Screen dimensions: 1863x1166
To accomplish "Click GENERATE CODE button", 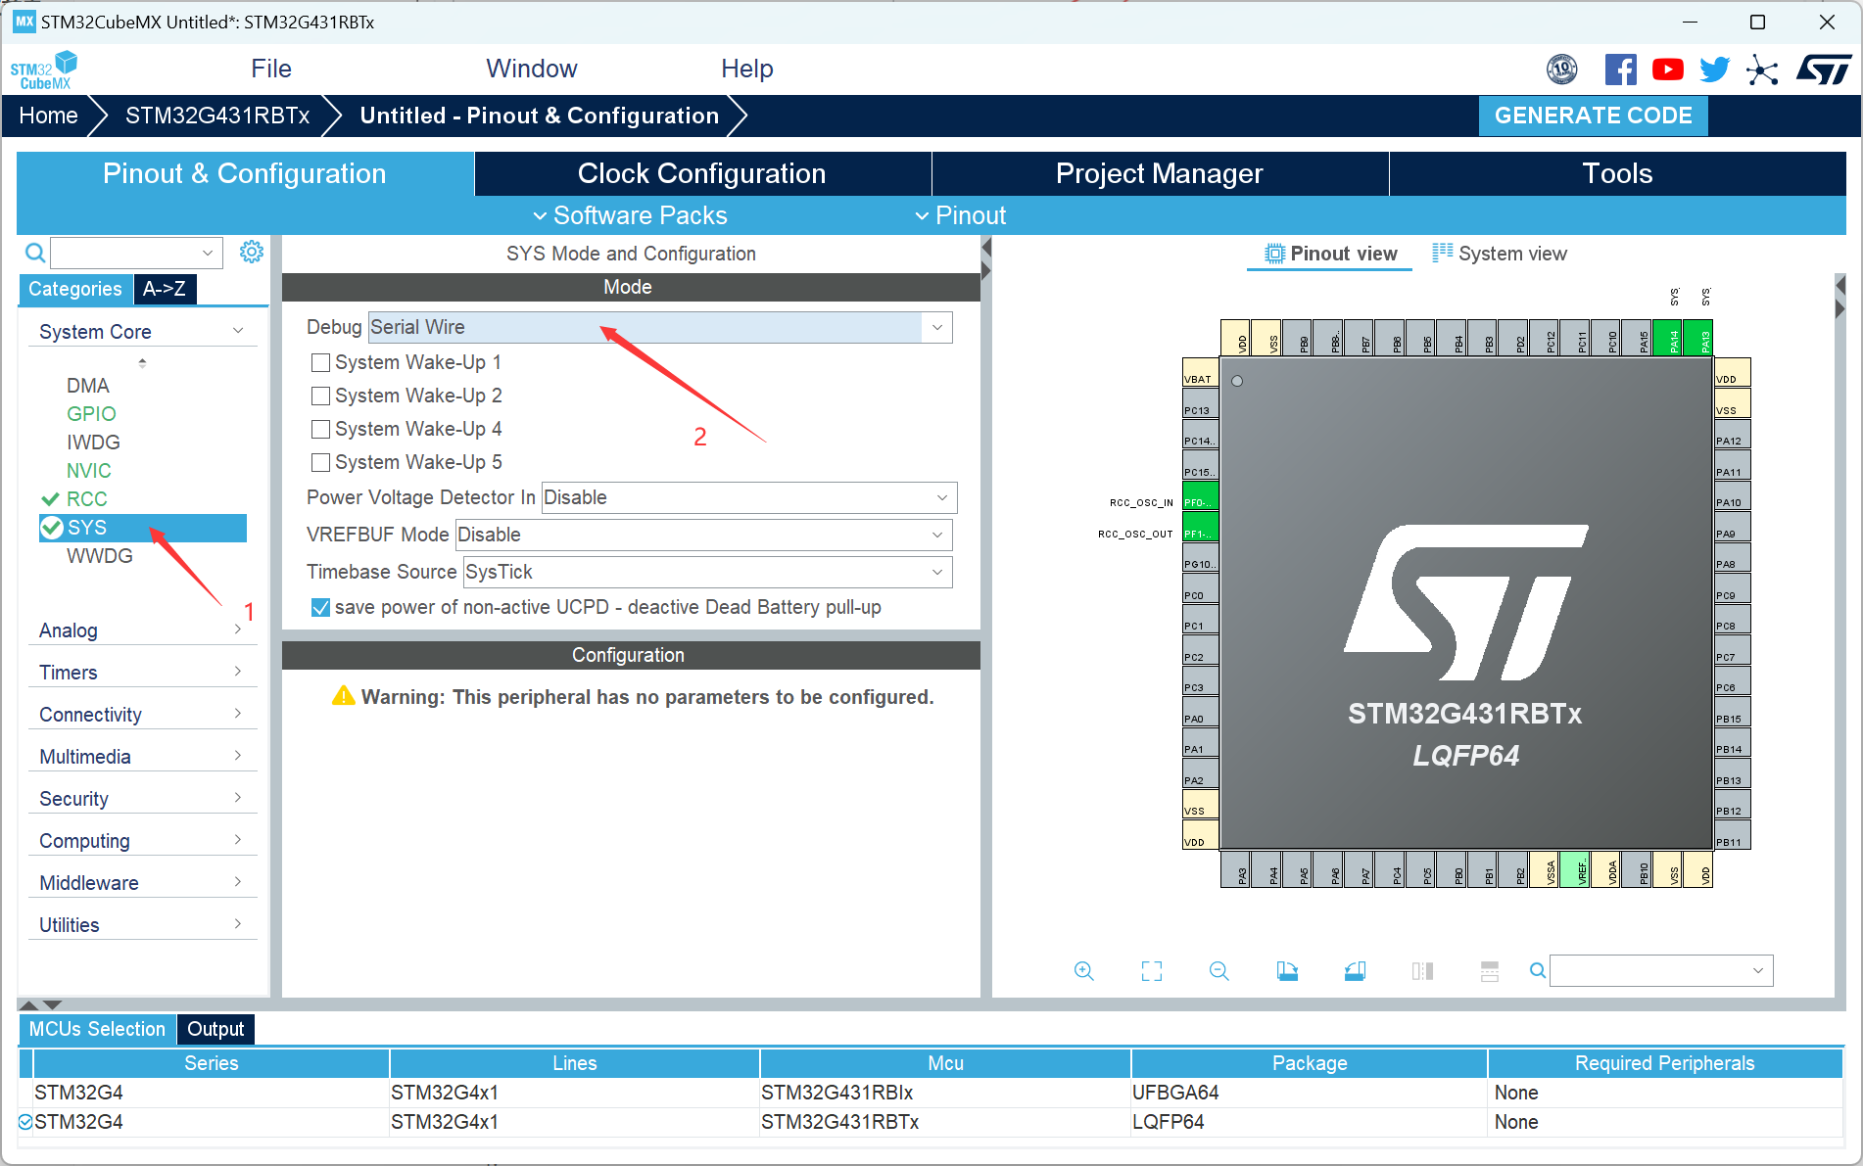I will click(x=1594, y=116).
